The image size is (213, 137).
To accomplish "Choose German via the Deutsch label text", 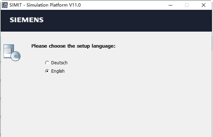I will coord(59,63).
